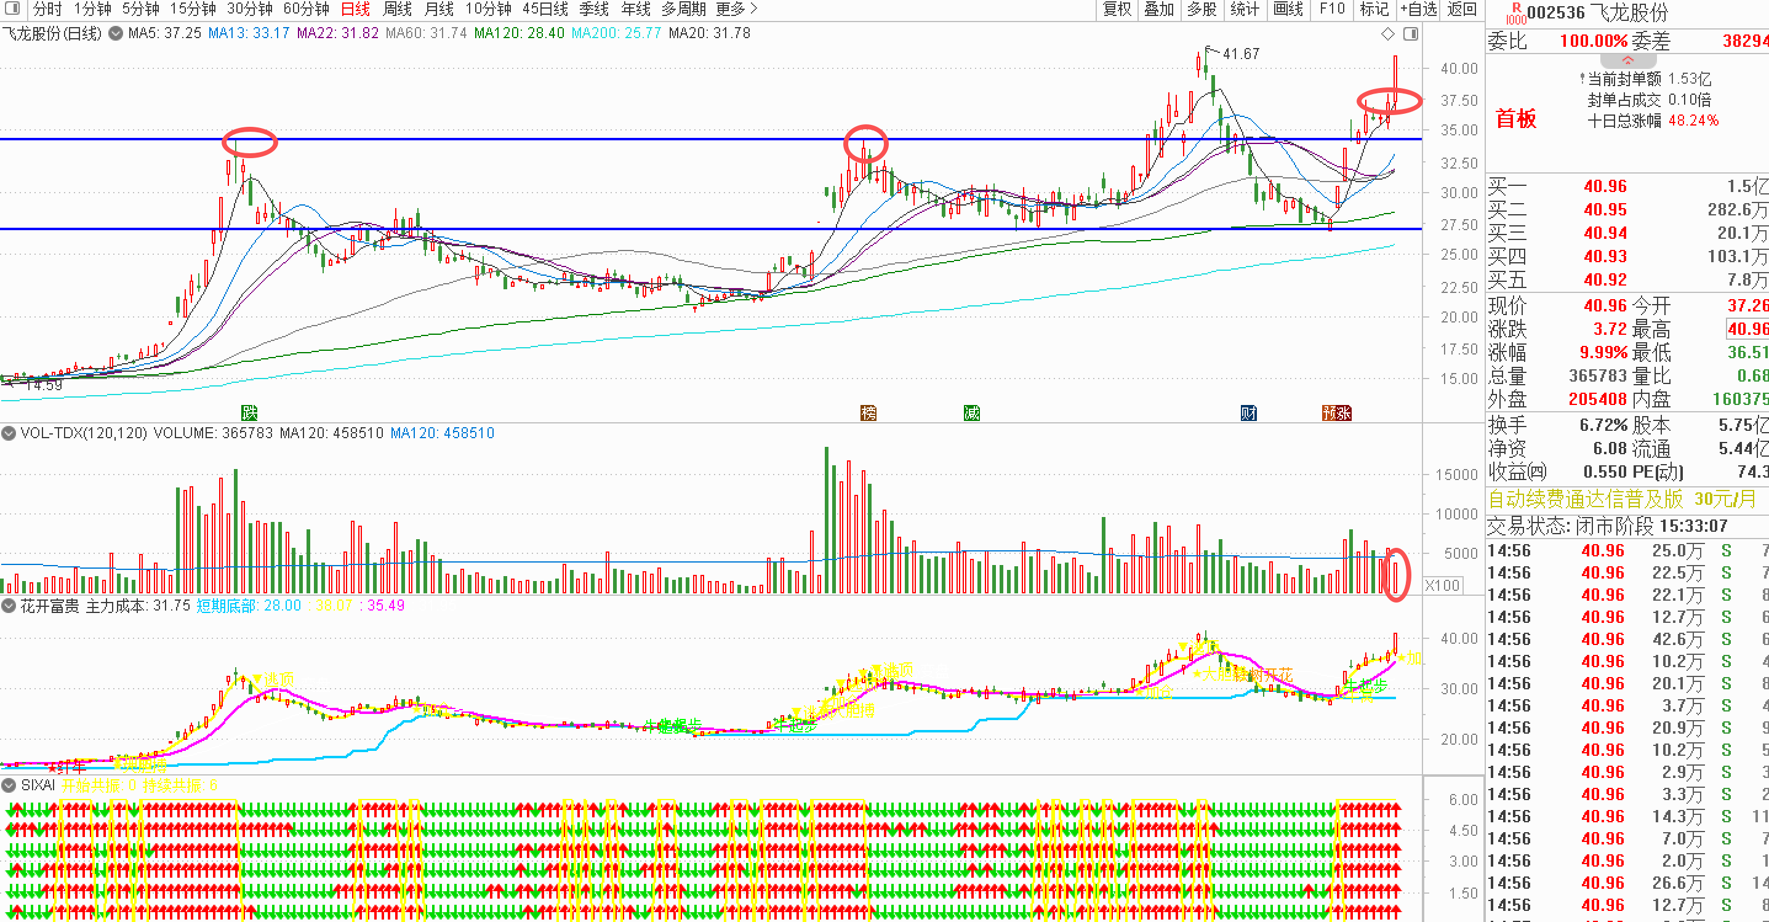This screenshot has width=1769, height=922.
Task: Click the green 跌 event marker below the chart
Action: (249, 412)
